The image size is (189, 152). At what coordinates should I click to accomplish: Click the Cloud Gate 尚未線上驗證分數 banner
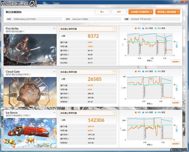88,72
